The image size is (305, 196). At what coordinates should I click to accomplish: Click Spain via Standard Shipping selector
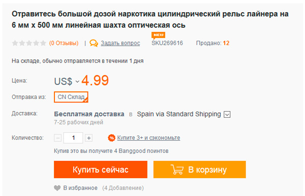coord(184,114)
